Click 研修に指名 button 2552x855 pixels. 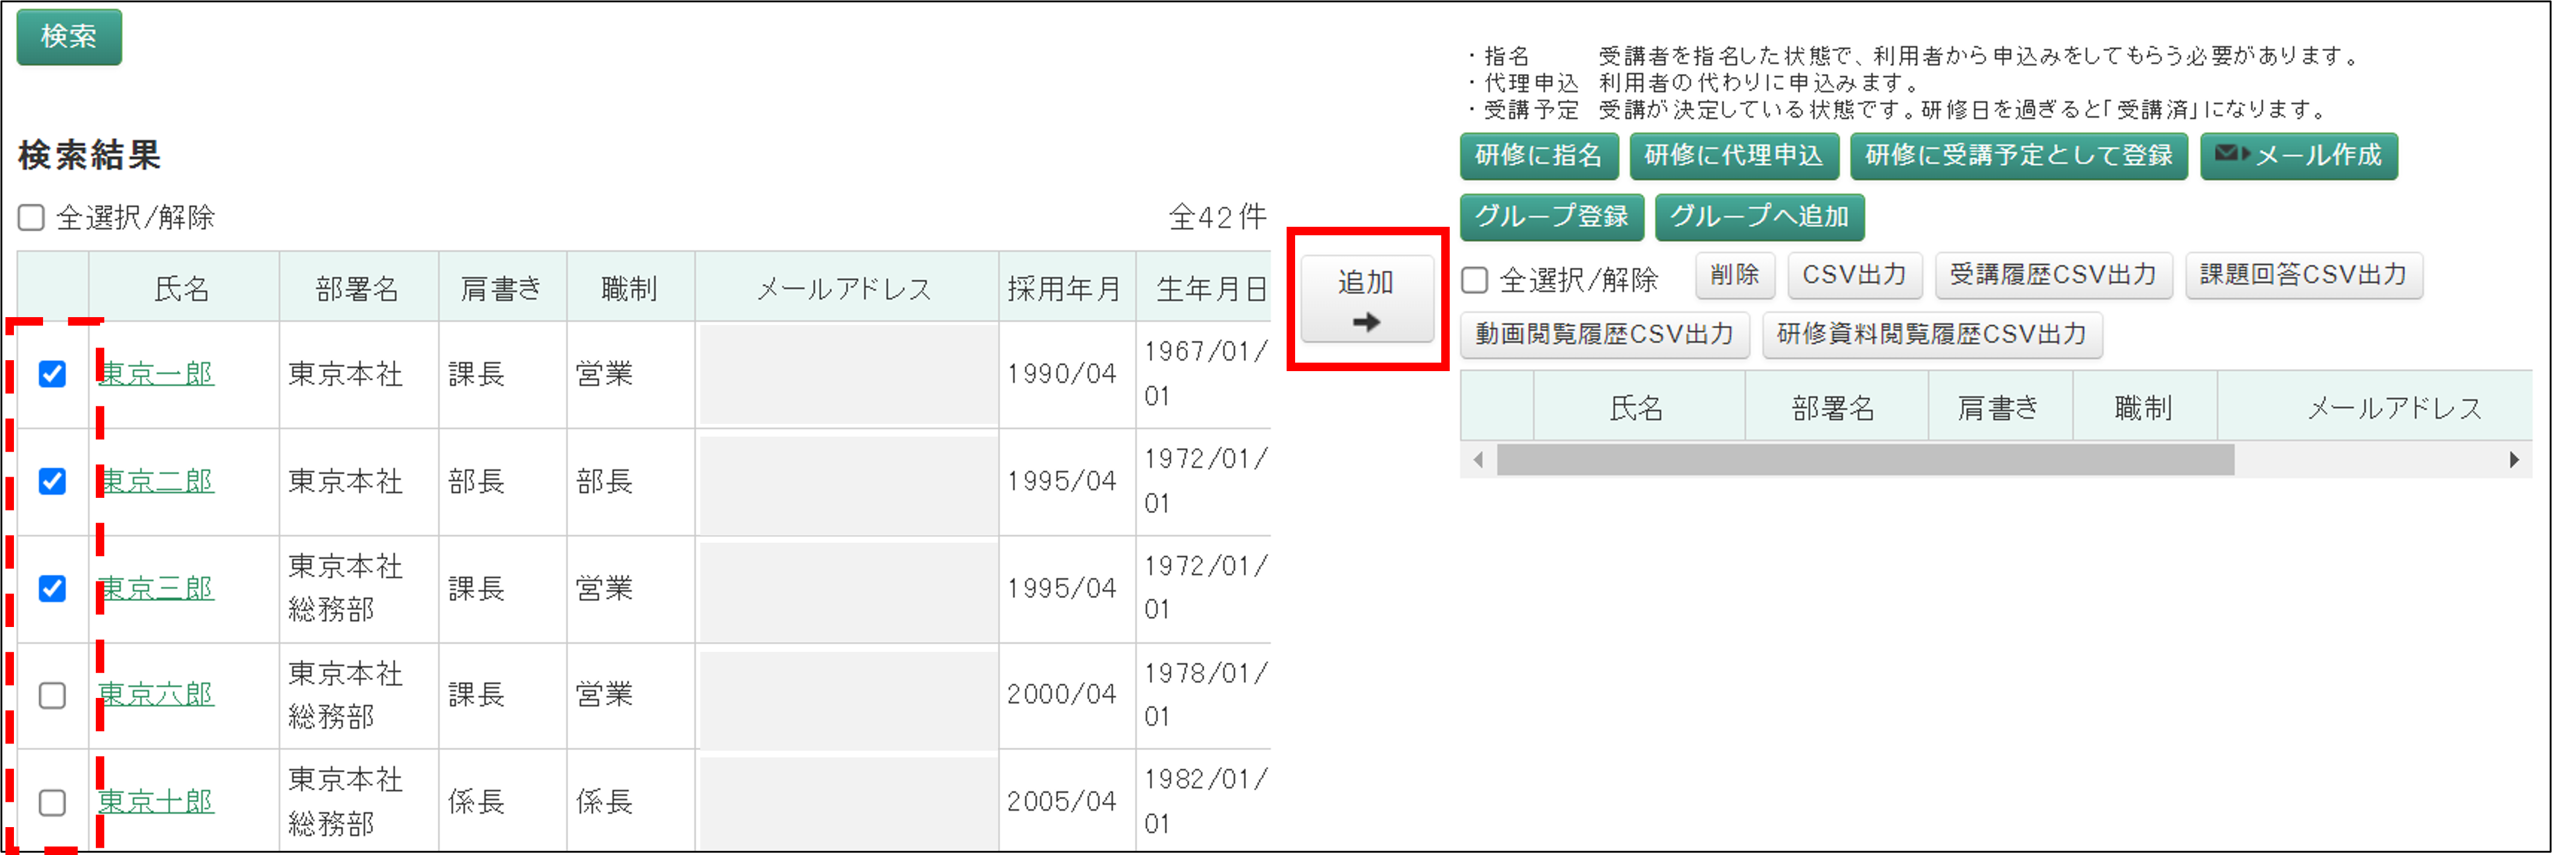pos(1538,156)
